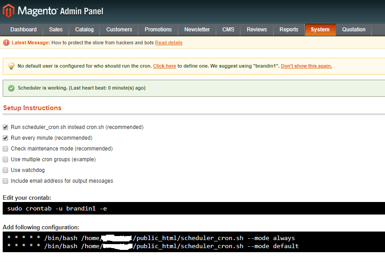Screen dimensions: 385x262
Task: Open the Sales menu
Action: pyautogui.click(x=56, y=30)
